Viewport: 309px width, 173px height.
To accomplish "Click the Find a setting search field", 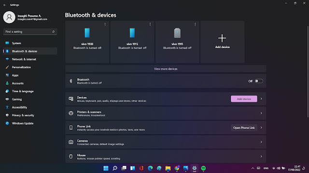I will (30, 32).
